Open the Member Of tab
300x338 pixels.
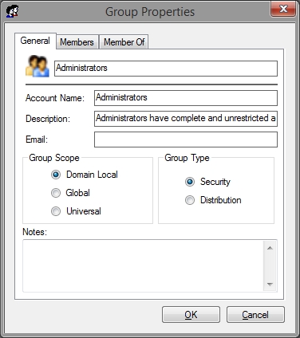tap(124, 42)
